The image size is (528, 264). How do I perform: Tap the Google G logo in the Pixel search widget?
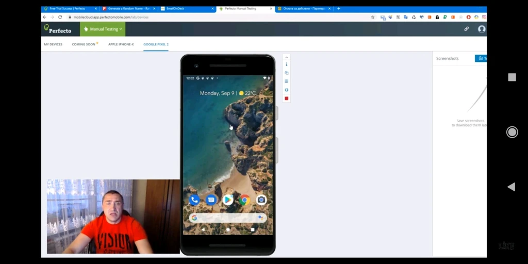(194, 218)
